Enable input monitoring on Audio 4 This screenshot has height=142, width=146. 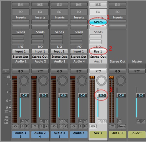pos(80,126)
